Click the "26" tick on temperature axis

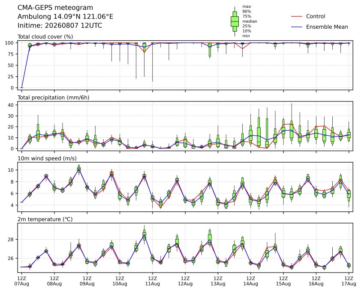[x=11, y=258]
